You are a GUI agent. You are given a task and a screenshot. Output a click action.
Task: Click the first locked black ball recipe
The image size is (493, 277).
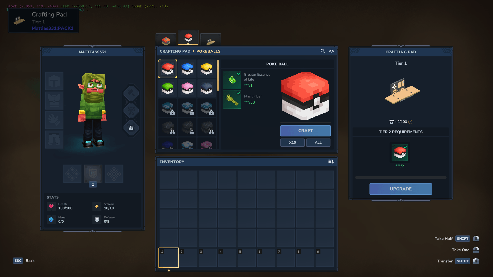click(x=168, y=127)
